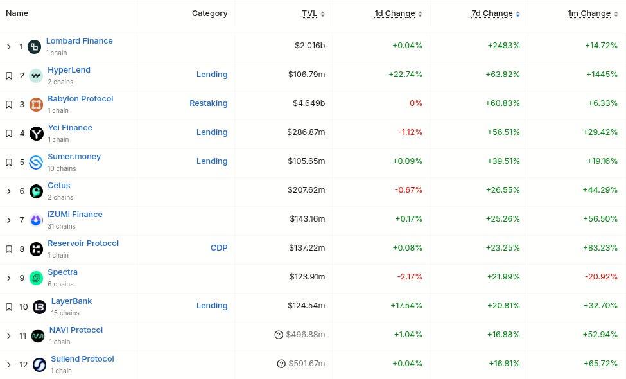This screenshot has width=626, height=379.
Task: Click the Cetus logo icon
Action: point(36,191)
